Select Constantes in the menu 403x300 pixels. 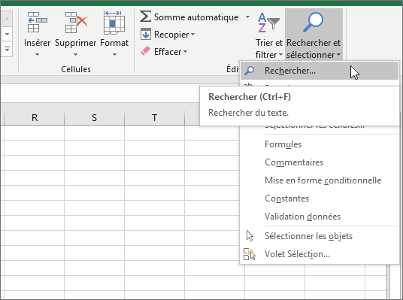(320, 198)
